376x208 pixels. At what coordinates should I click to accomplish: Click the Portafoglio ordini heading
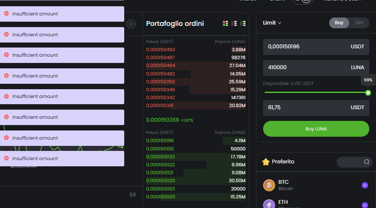[175, 23]
